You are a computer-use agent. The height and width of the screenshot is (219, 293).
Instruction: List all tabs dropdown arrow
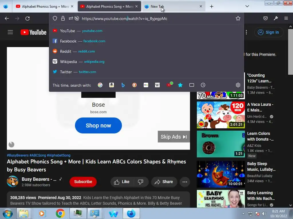tap(247, 6)
